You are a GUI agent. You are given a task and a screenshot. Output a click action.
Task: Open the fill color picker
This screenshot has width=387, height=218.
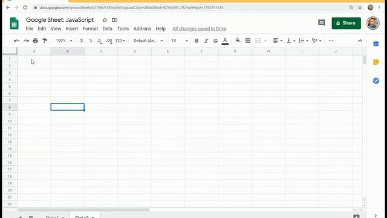[238, 41]
